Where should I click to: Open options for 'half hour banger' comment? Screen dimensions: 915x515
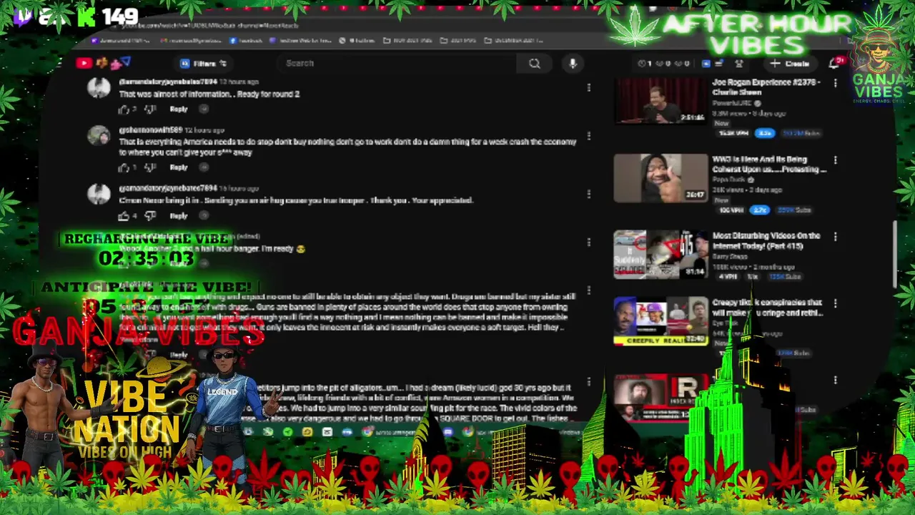(x=589, y=242)
